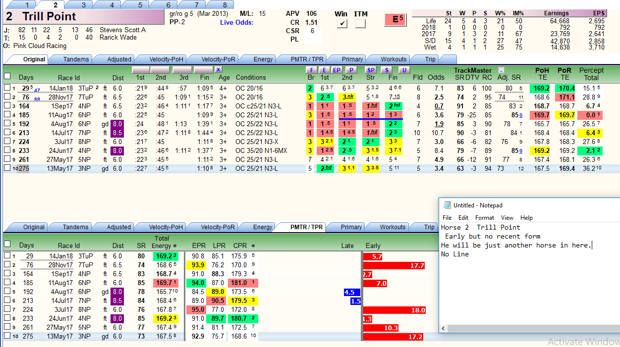
Task: Click the minus button beside TrackMaster
Action: 501,70
